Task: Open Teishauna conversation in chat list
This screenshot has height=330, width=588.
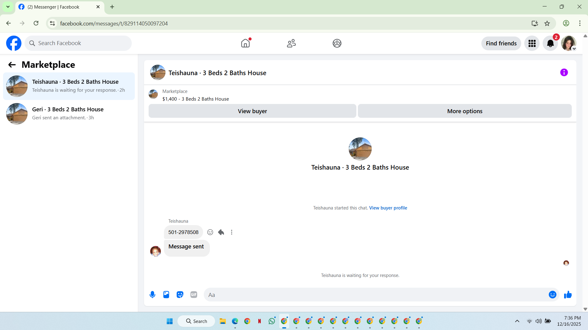Action: point(69,86)
